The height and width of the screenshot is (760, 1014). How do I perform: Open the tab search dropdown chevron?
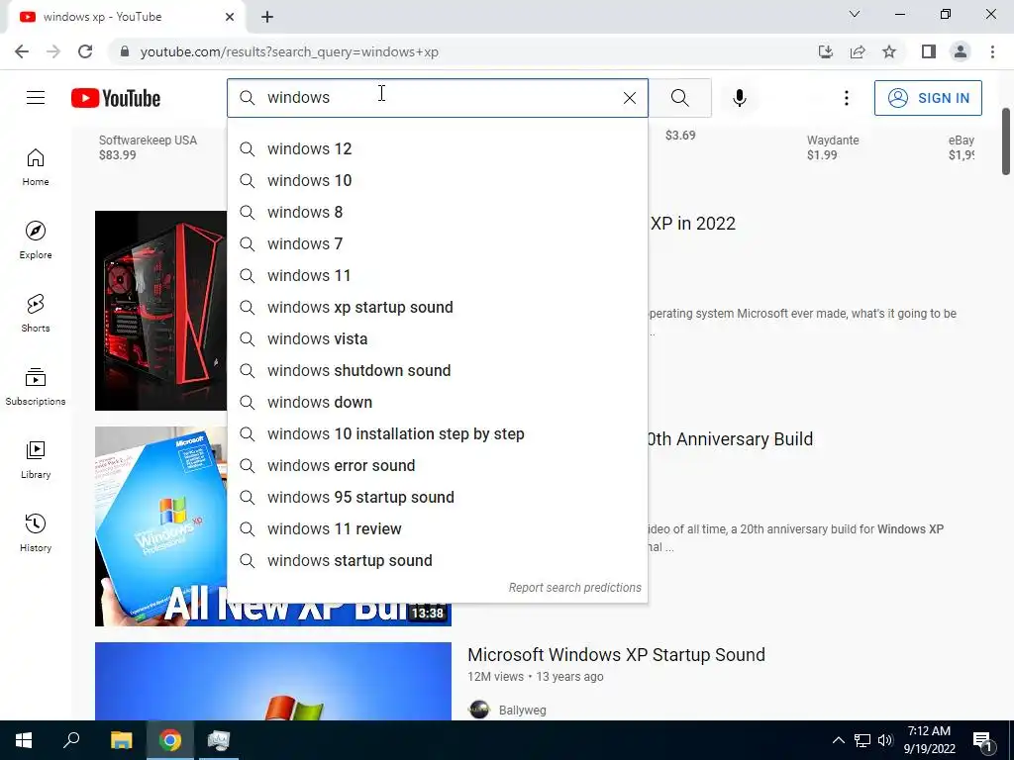point(855,14)
